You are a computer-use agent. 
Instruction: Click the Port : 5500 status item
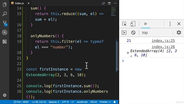click(21, 102)
